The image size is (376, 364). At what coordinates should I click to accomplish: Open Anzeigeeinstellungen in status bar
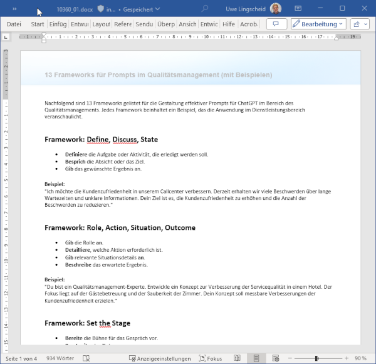click(160, 358)
